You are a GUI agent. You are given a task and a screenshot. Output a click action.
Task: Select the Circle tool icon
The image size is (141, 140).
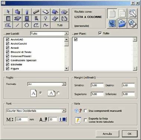point(27,25)
